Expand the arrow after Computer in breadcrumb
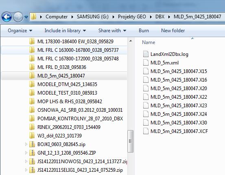The width and height of the screenshot is (225, 175). 72,17
